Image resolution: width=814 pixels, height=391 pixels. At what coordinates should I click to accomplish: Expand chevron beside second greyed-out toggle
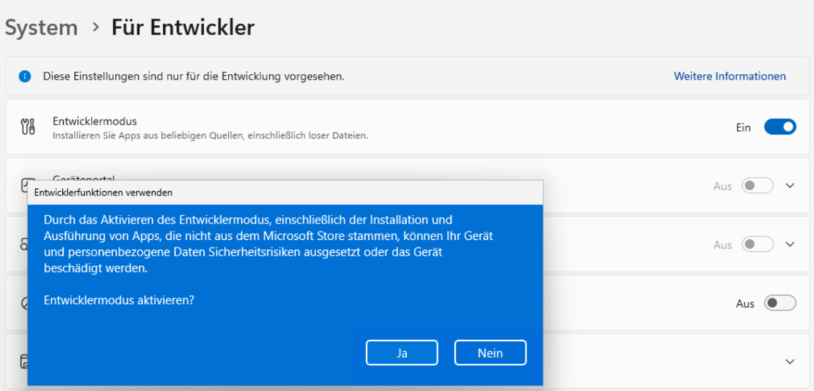coord(790,244)
